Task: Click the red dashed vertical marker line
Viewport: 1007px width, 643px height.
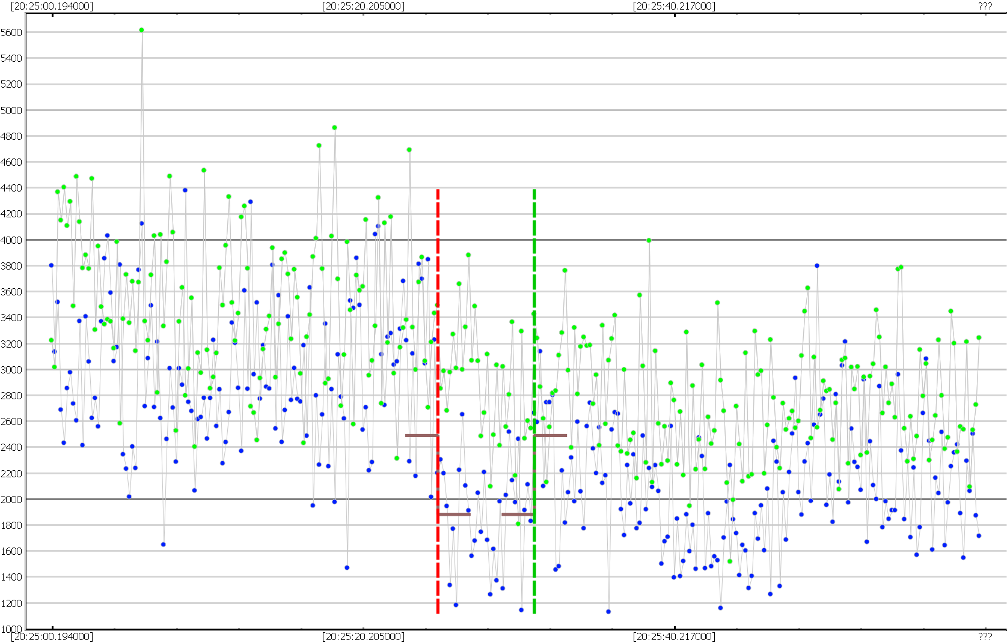Action: point(438,401)
